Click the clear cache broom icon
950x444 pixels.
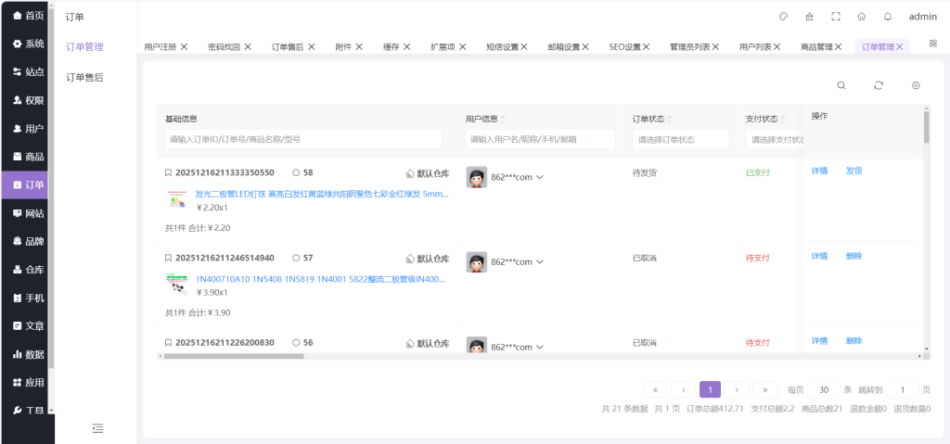tap(809, 17)
